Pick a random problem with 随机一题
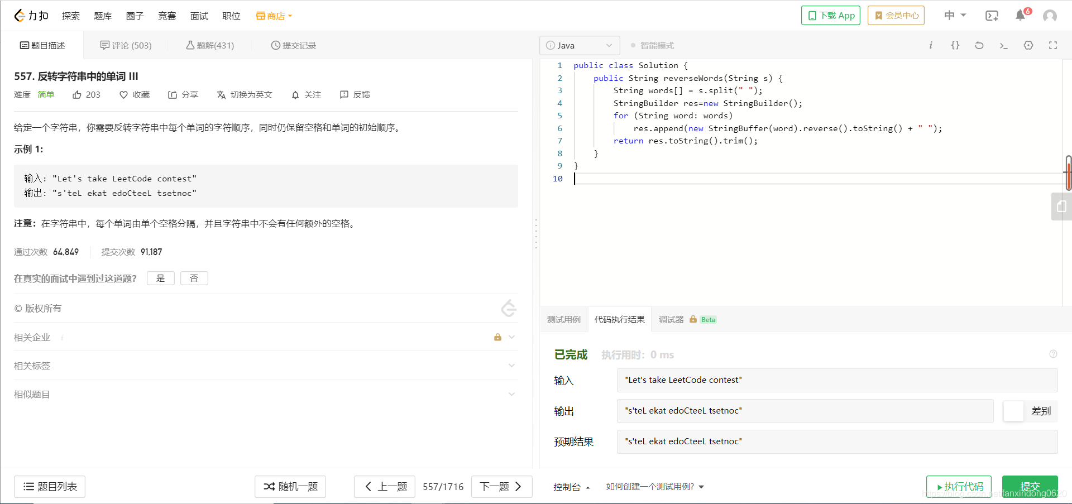 290,487
